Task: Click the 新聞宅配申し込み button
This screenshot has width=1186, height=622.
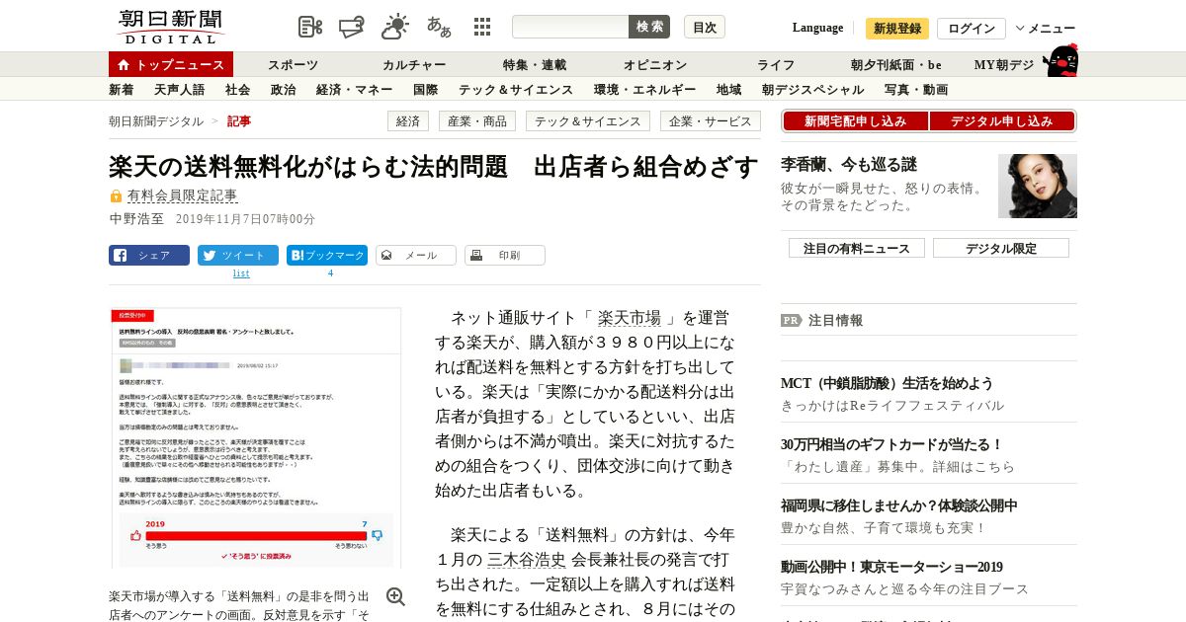Action: point(856,121)
